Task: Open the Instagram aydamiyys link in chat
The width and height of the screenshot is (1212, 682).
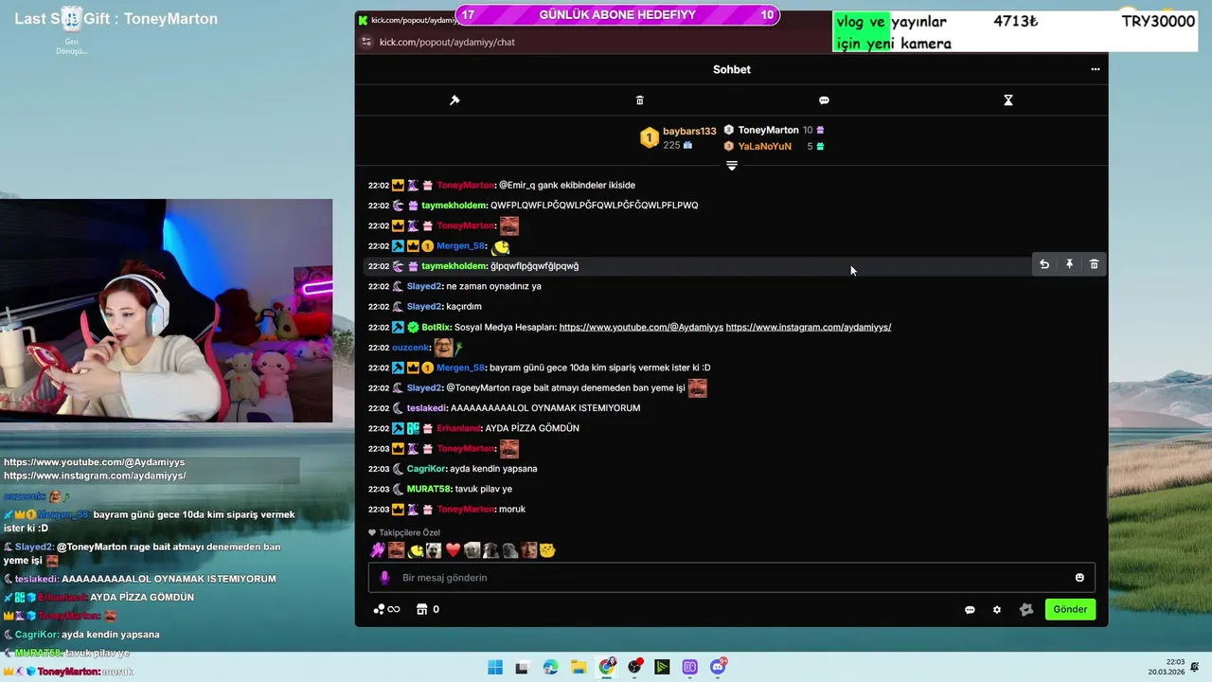Action: pos(809,327)
